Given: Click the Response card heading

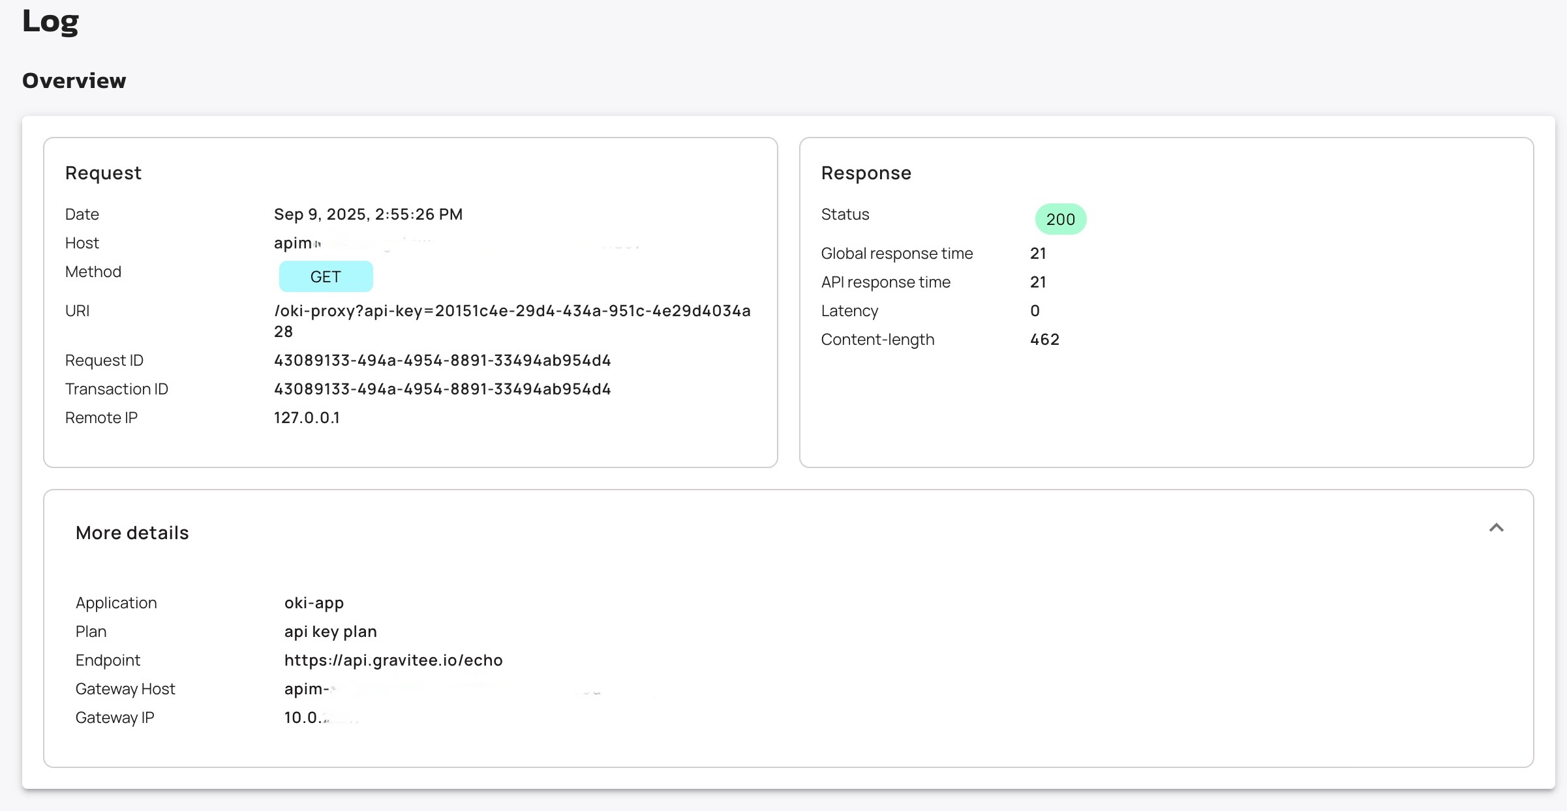Looking at the screenshot, I should click(x=866, y=173).
